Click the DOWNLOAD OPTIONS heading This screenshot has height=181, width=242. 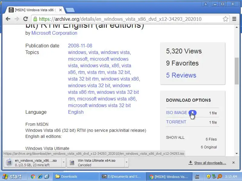pyautogui.click(x=188, y=100)
